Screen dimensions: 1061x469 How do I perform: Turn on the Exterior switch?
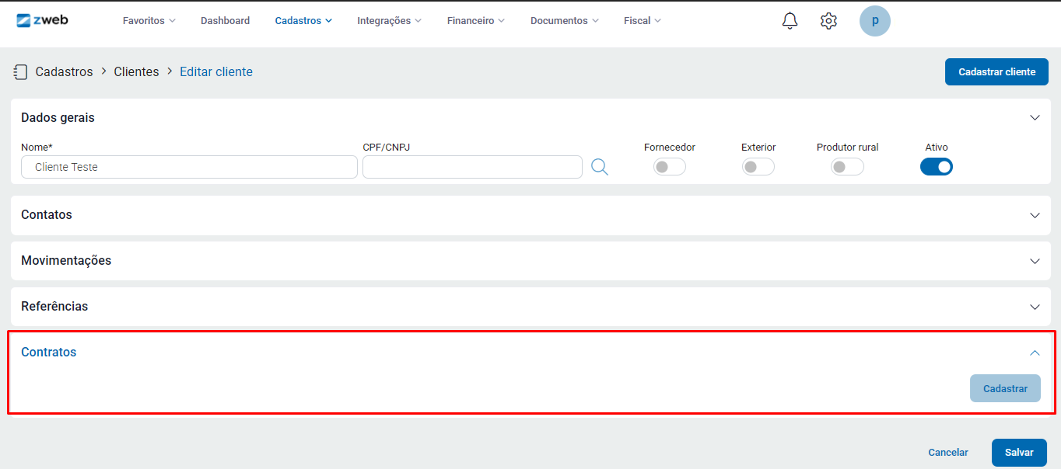point(758,167)
